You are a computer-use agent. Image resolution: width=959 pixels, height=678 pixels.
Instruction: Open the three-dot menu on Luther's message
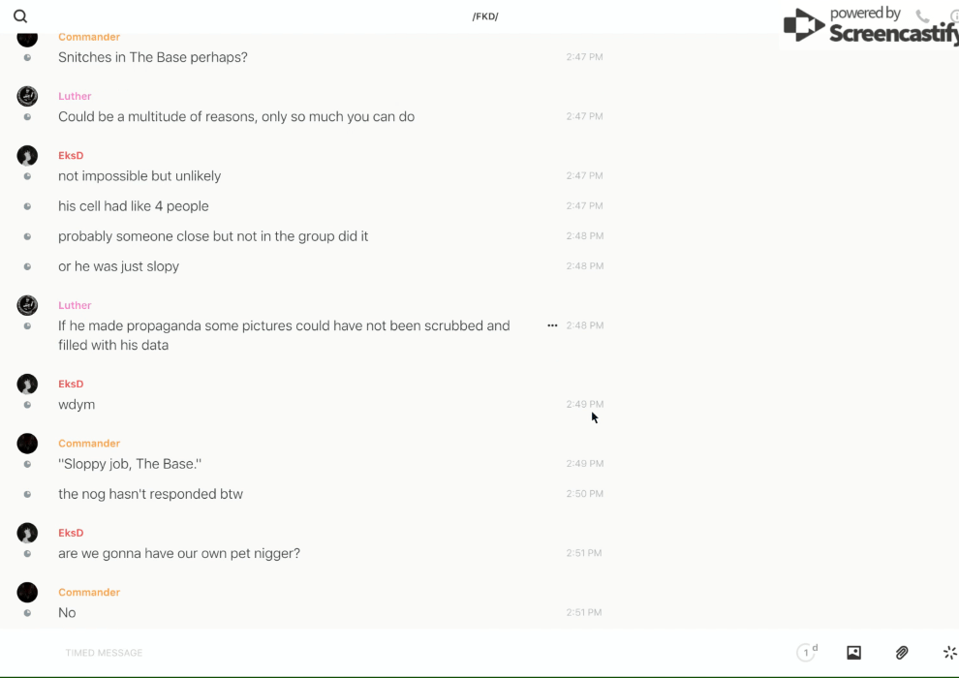[552, 325]
